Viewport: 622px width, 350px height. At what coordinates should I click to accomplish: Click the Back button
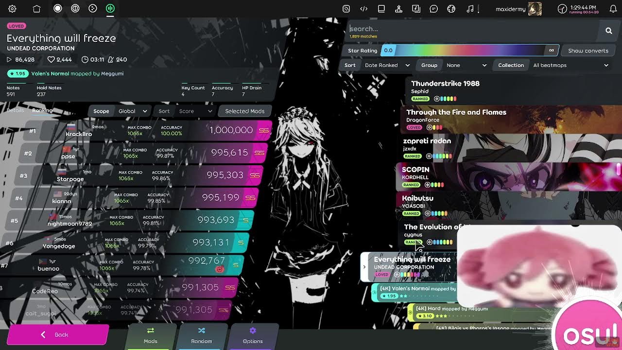pyautogui.click(x=57, y=334)
